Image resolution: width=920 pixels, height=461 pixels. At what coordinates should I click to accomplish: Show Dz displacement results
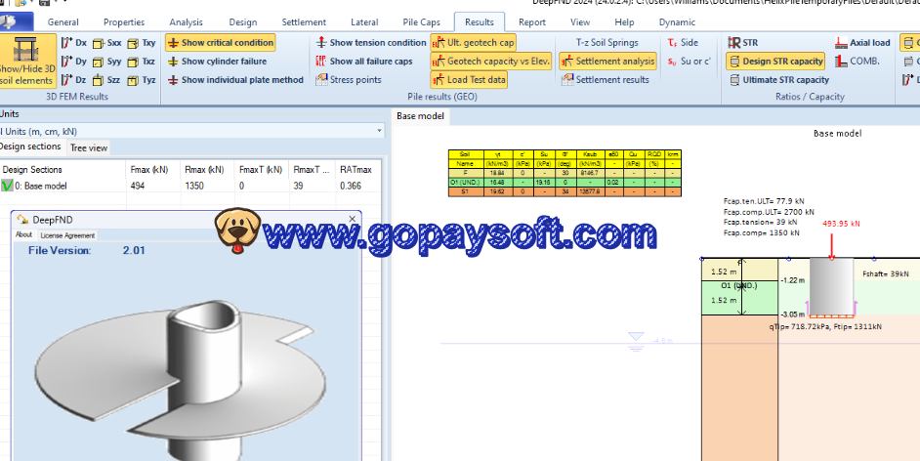pyautogui.click(x=74, y=80)
